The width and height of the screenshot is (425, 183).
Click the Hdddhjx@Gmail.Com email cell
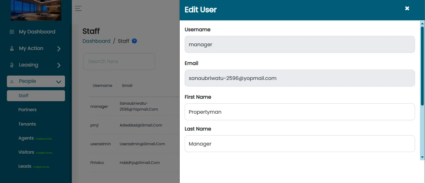140,163
